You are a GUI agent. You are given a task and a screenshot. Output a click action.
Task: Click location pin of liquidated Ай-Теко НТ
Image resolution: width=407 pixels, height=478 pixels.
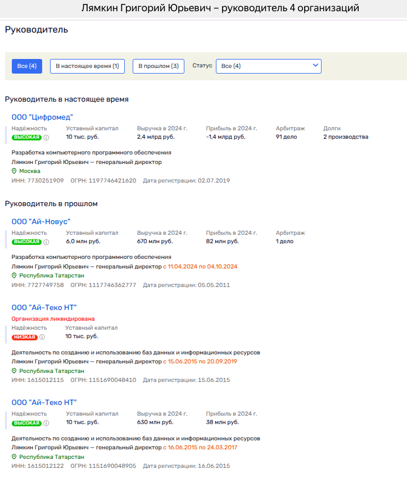14,371
